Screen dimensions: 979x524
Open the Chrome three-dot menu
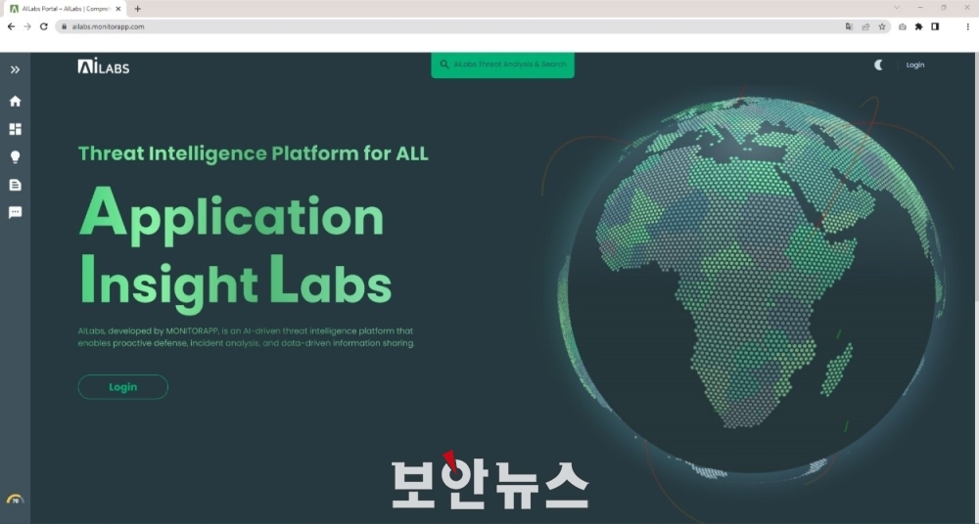tap(967, 26)
